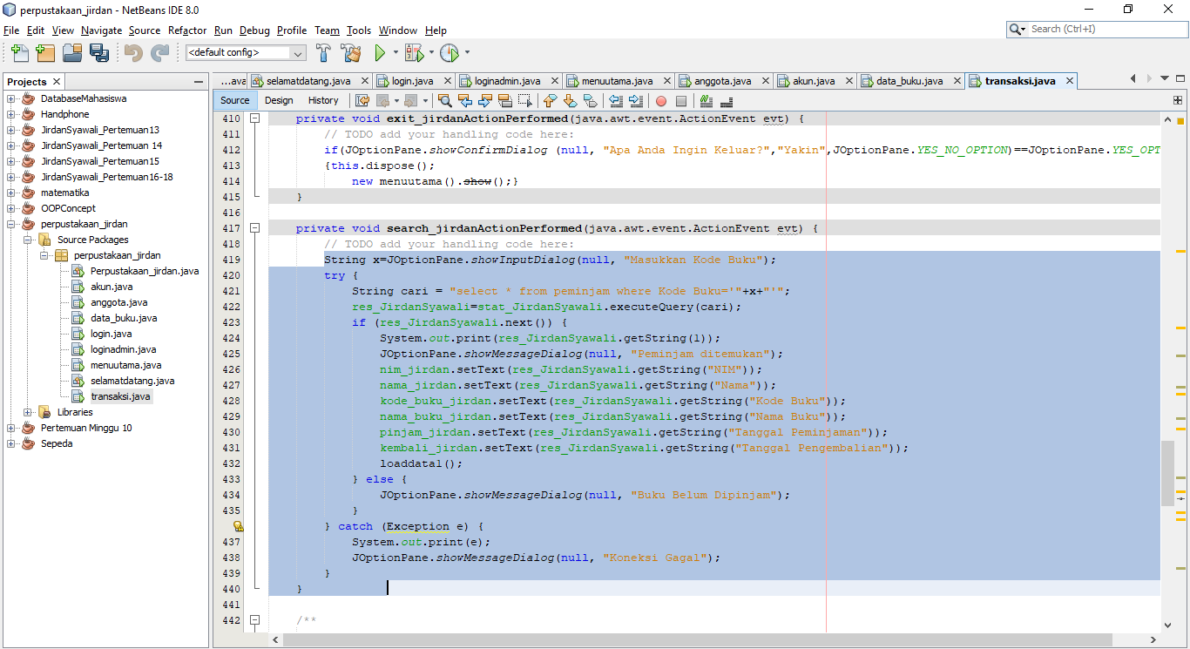Open the Refactor menu
This screenshot has height=649, width=1190.
click(x=186, y=30)
